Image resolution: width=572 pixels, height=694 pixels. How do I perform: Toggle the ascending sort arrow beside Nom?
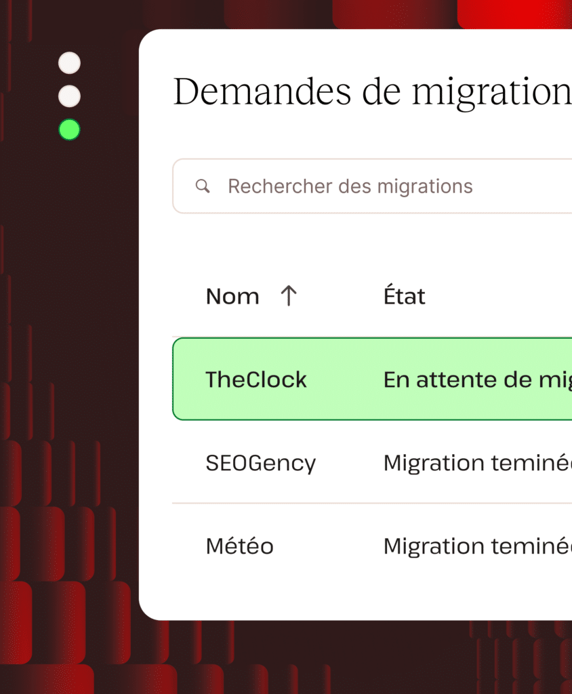[289, 295]
